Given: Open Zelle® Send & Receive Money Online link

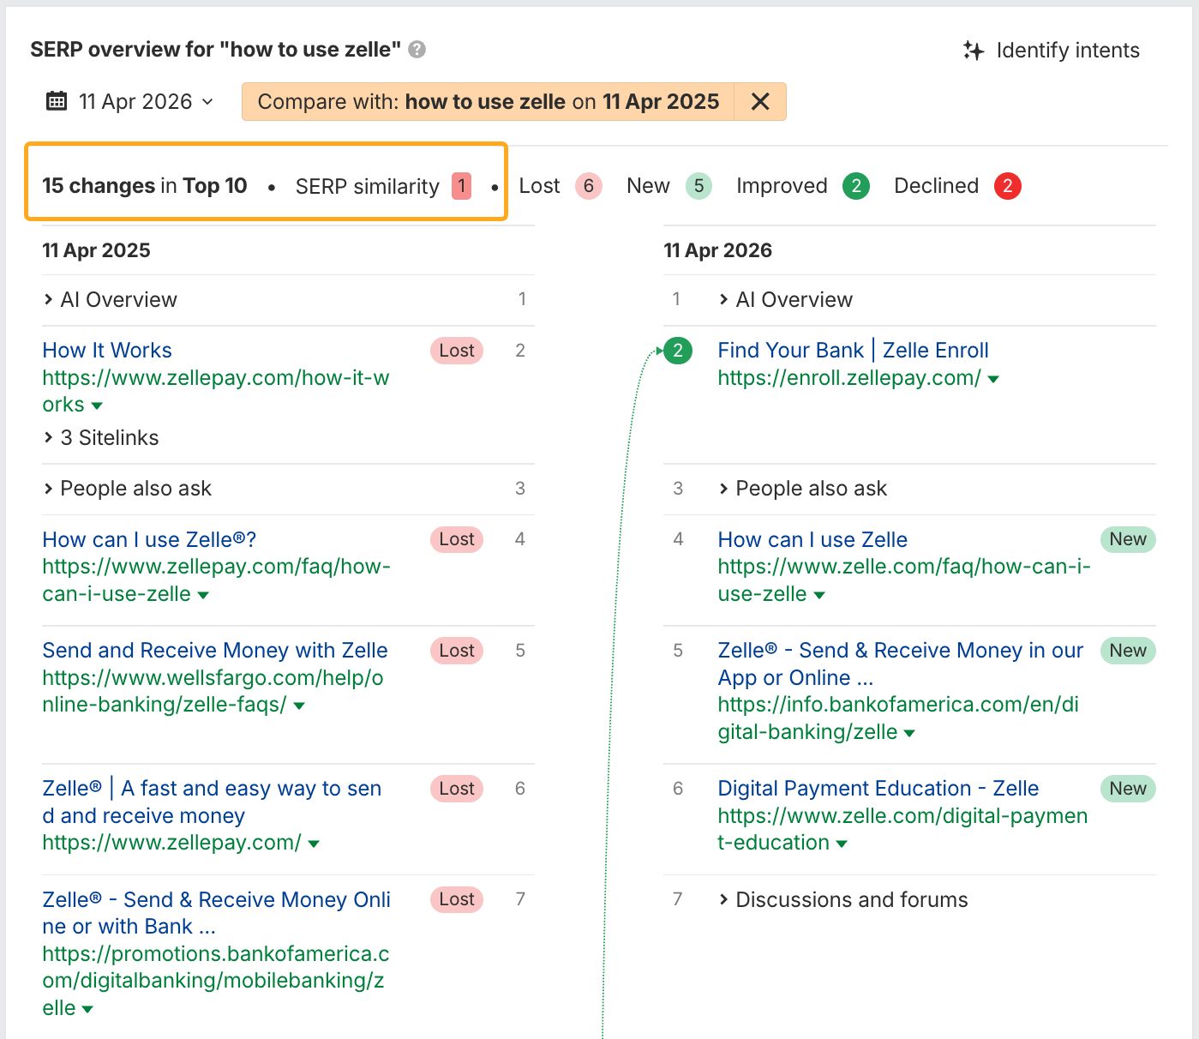Looking at the screenshot, I should click(216, 913).
